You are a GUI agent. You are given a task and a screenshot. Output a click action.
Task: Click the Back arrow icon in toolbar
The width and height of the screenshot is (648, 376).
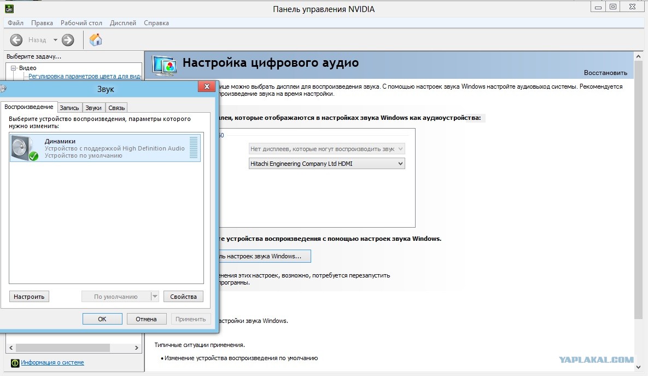[x=16, y=40]
